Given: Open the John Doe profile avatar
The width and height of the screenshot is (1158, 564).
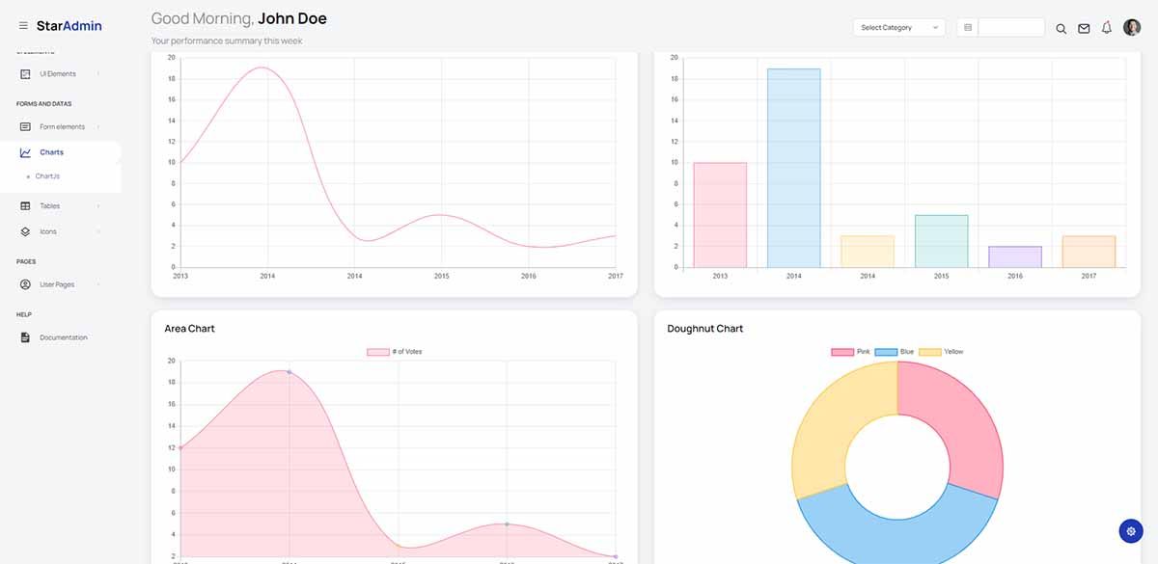Looking at the screenshot, I should [1131, 27].
